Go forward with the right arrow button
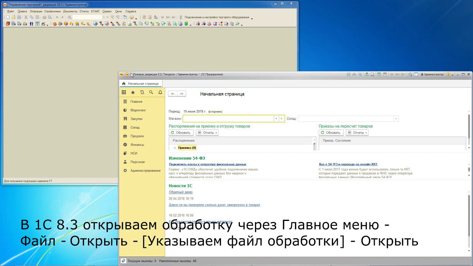 click(x=181, y=94)
